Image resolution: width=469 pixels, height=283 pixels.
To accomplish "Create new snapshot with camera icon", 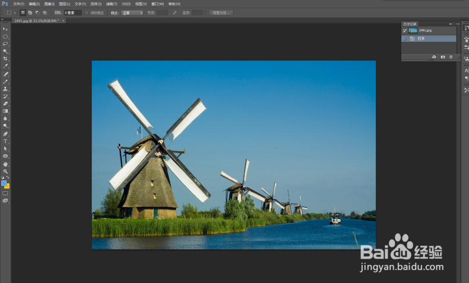I will coord(443,57).
